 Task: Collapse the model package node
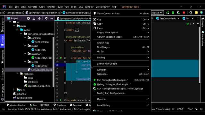25,46
